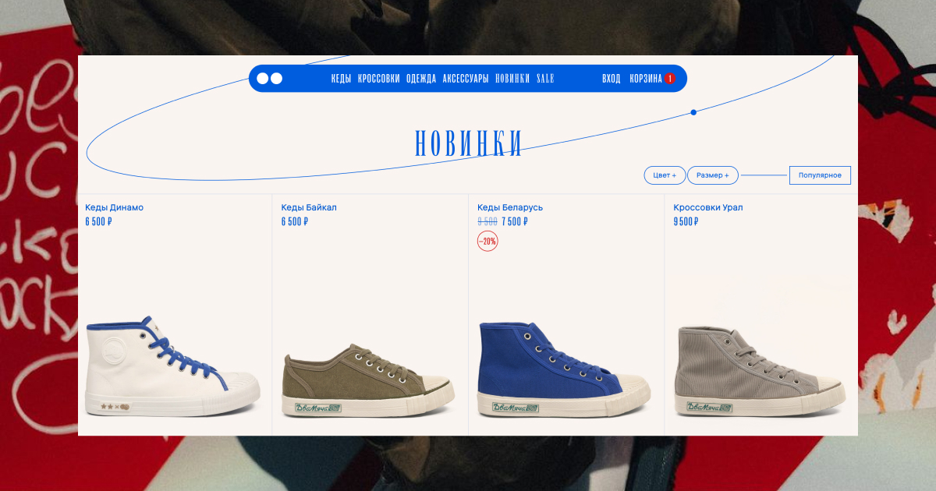Image resolution: width=936 pixels, height=491 pixels.
Task: Click the −20% discount badge
Action: click(487, 242)
